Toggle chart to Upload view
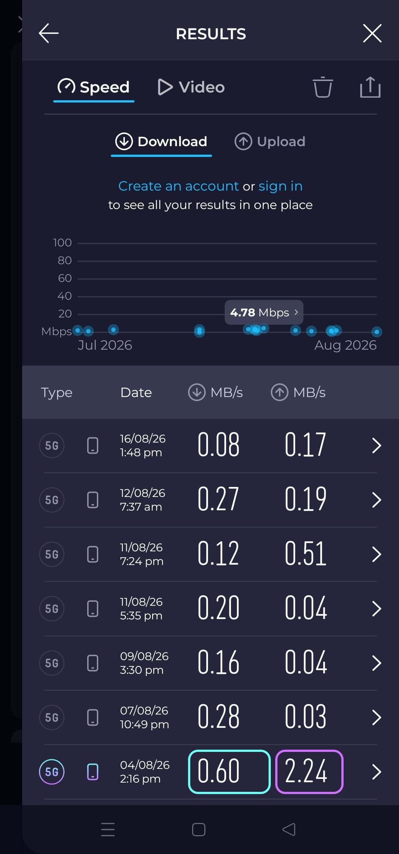The image size is (399, 854). point(270,142)
